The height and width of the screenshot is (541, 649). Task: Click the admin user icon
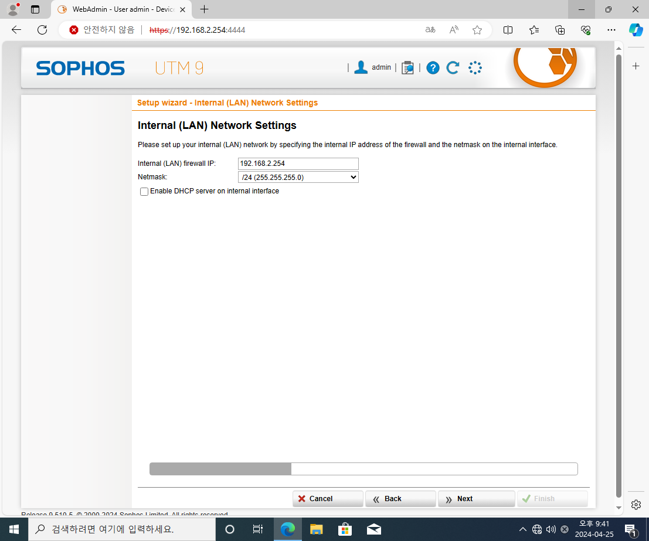click(x=361, y=67)
